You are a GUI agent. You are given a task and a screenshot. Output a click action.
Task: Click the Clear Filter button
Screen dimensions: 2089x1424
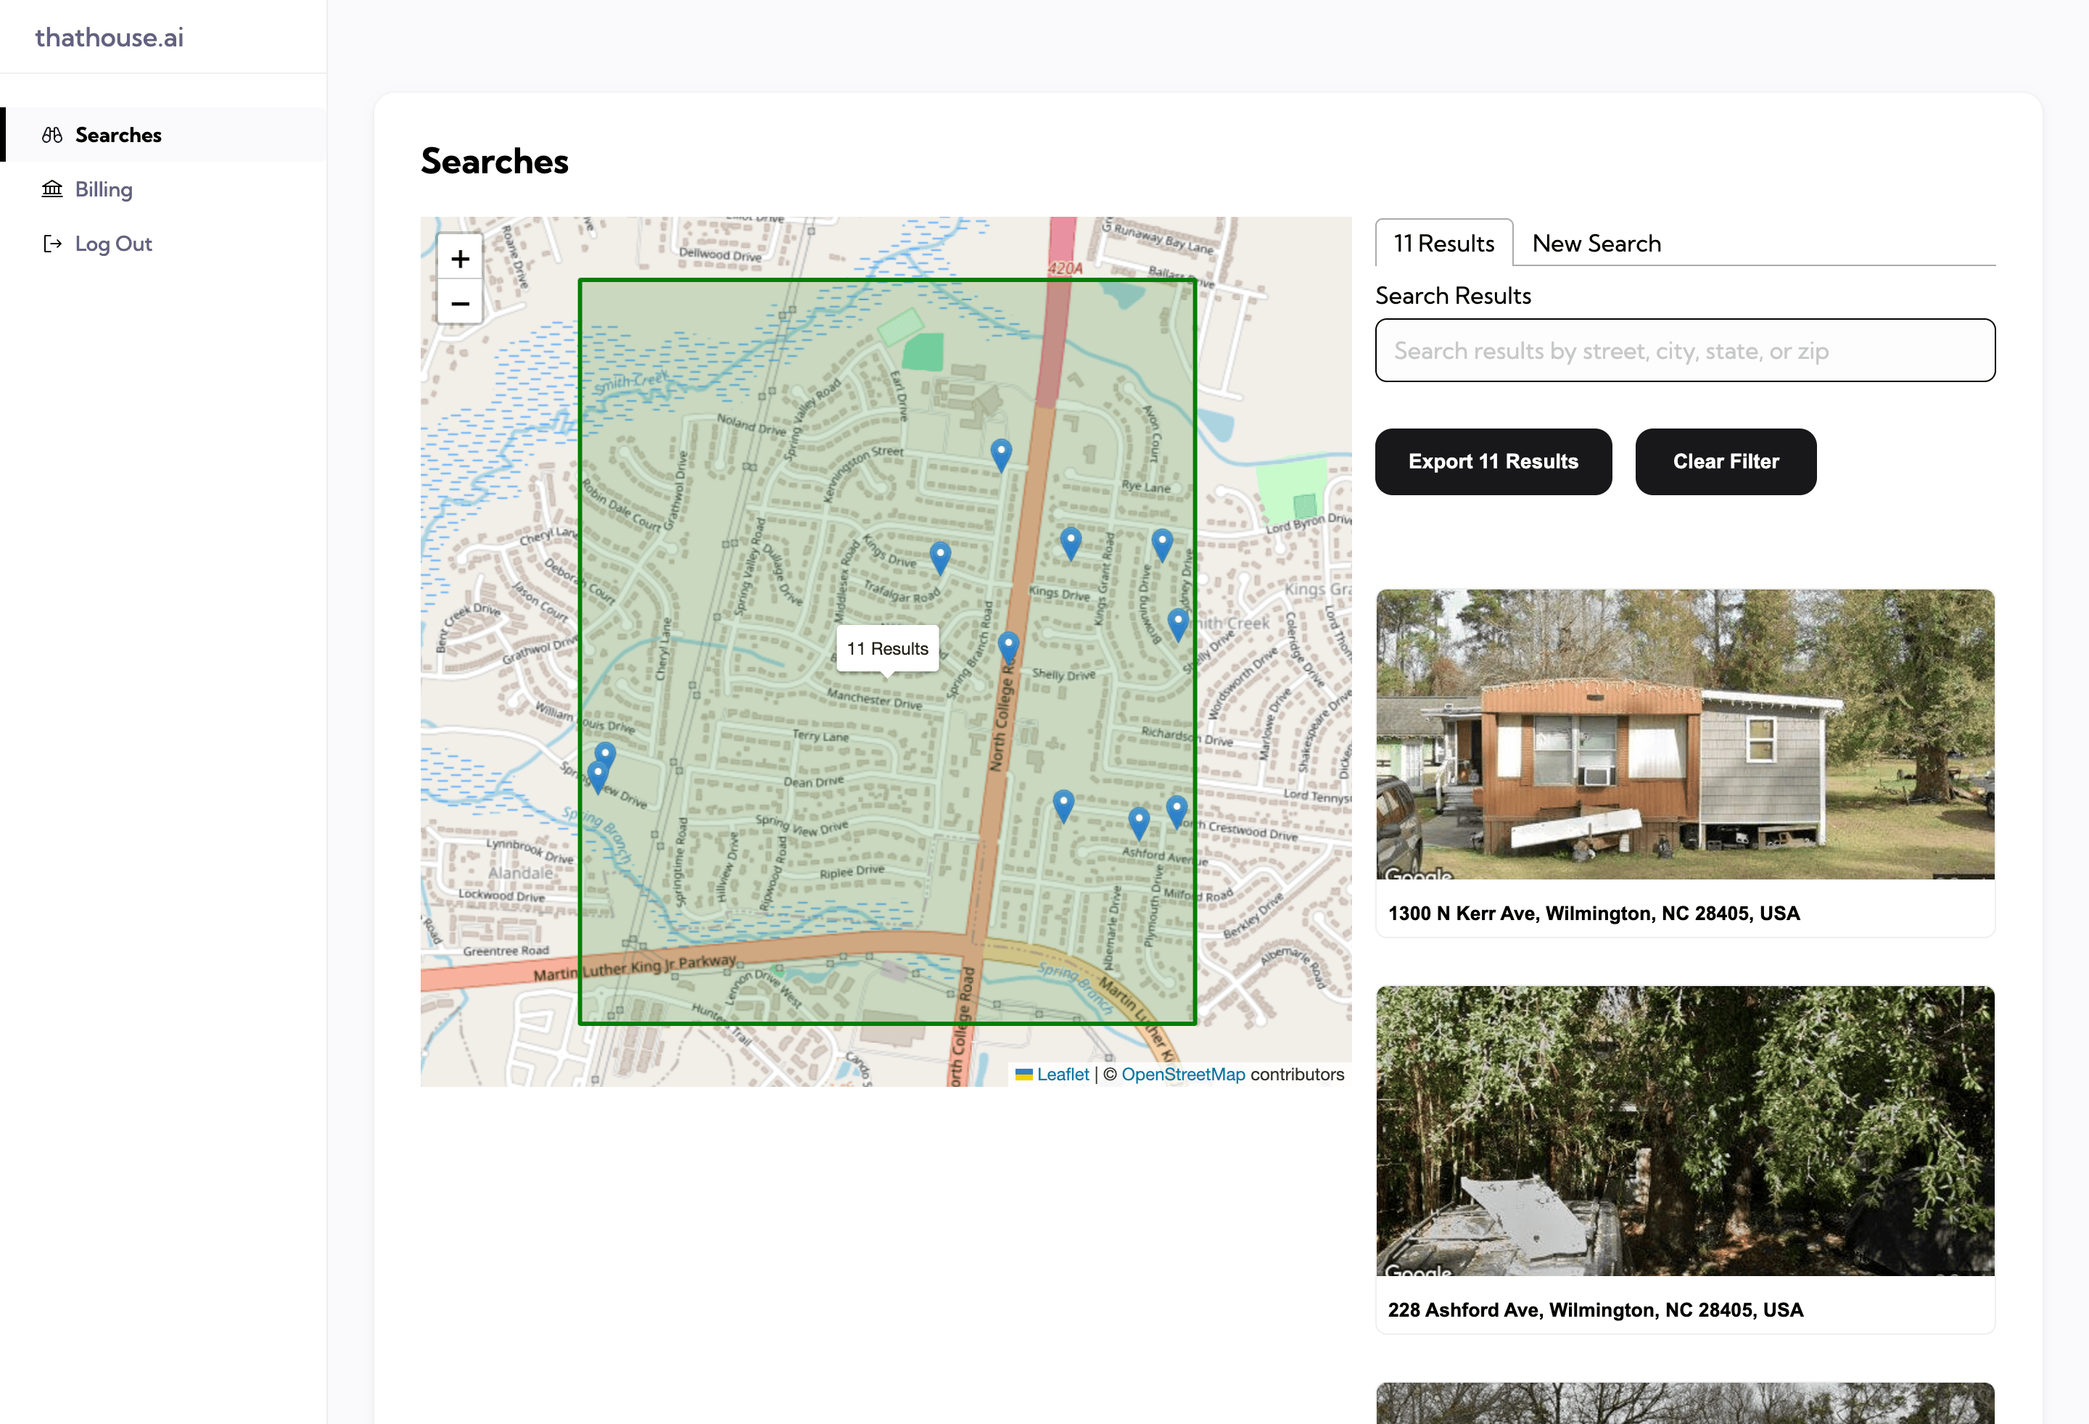(x=1726, y=462)
